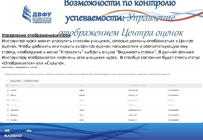Click the first name 'Мария'
The width and height of the screenshot is (203, 140).
[x=82, y=90]
